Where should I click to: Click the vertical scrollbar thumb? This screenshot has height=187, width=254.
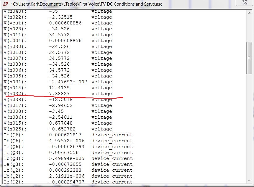(x=249, y=58)
